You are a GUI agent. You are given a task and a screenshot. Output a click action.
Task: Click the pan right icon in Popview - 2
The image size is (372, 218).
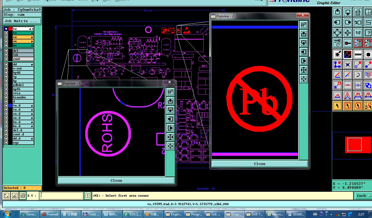[x=304, y=61]
